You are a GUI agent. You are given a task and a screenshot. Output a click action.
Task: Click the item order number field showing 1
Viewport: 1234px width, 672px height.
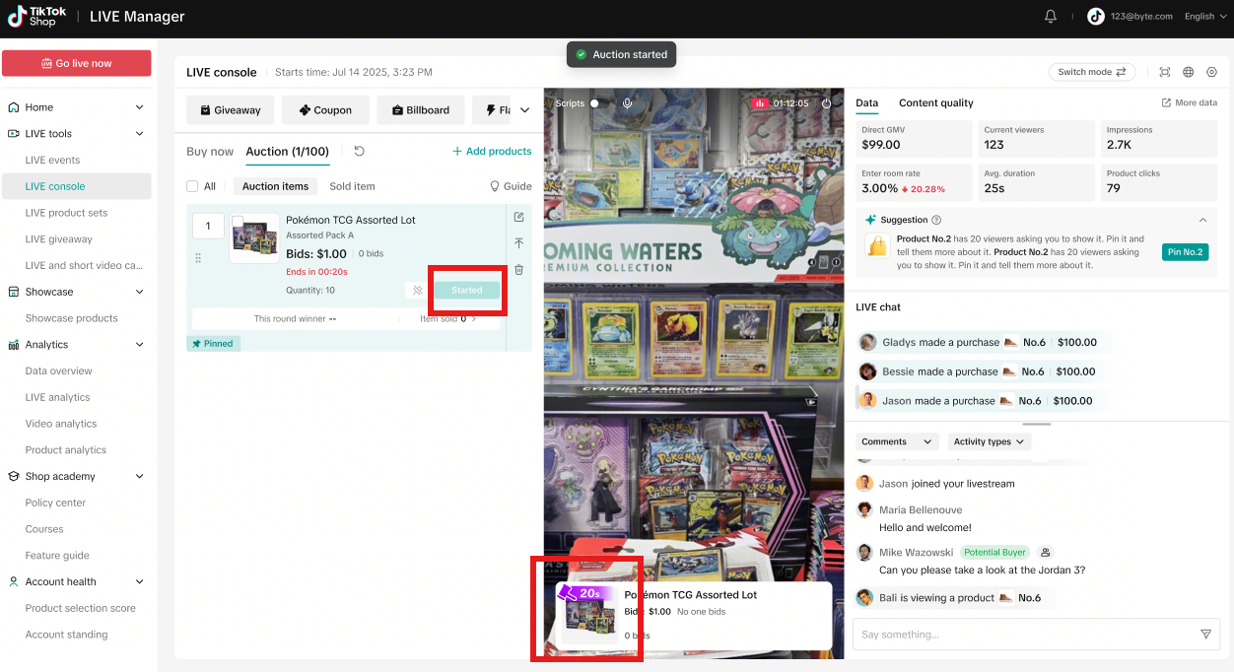(208, 227)
